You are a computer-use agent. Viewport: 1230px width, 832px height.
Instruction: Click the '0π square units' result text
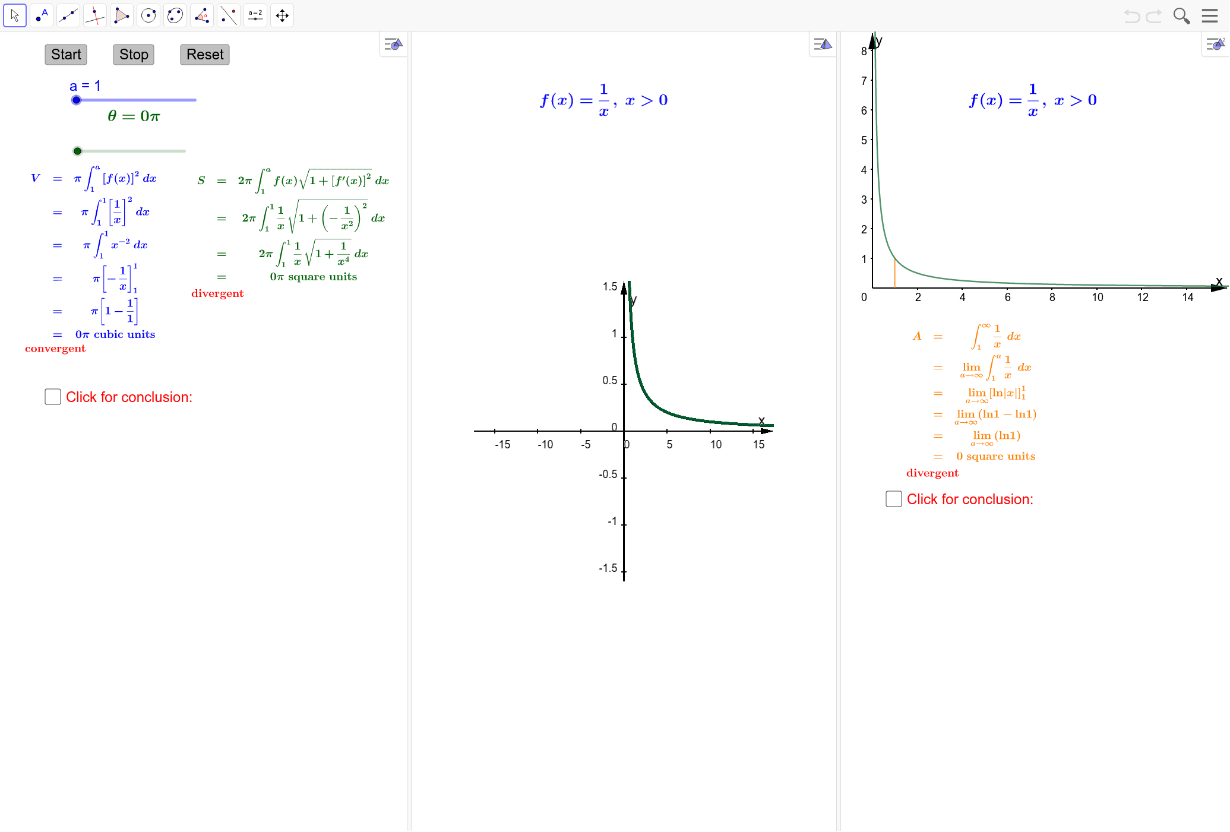pos(314,277)
